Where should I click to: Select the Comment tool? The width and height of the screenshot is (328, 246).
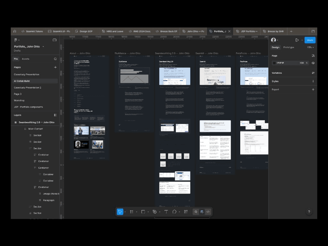tap(174, 212)
